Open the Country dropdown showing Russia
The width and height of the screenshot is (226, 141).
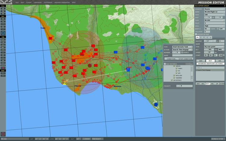pyautogui.click(x=214, y=9)
